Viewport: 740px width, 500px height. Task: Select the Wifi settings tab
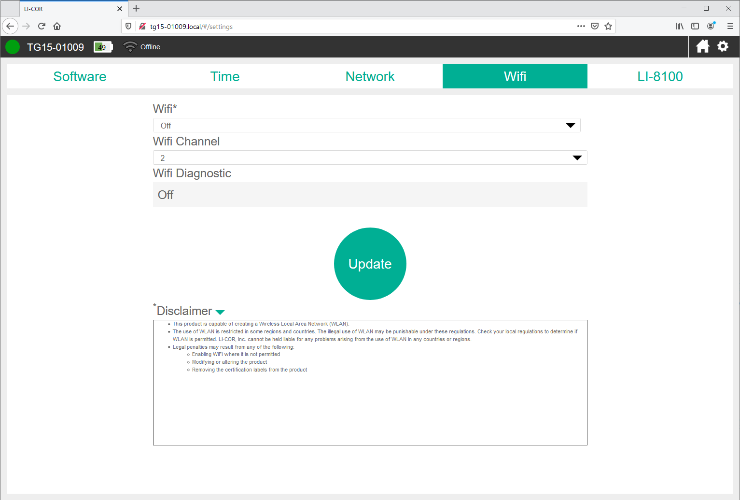point(515,76)
